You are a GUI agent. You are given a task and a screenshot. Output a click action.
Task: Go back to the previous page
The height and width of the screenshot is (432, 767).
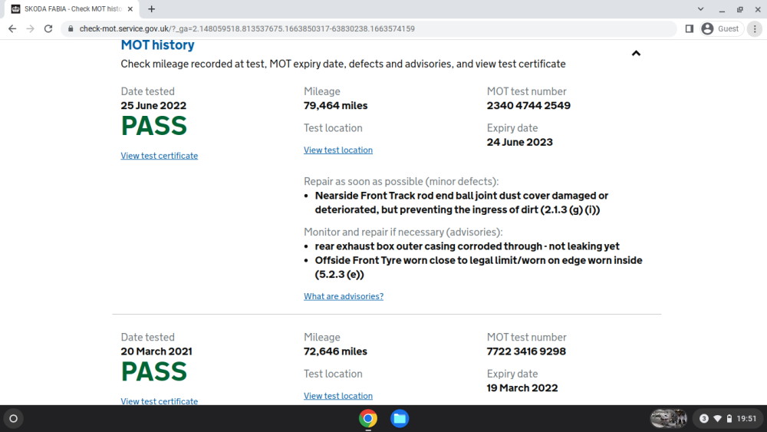(x=12, y=29)
